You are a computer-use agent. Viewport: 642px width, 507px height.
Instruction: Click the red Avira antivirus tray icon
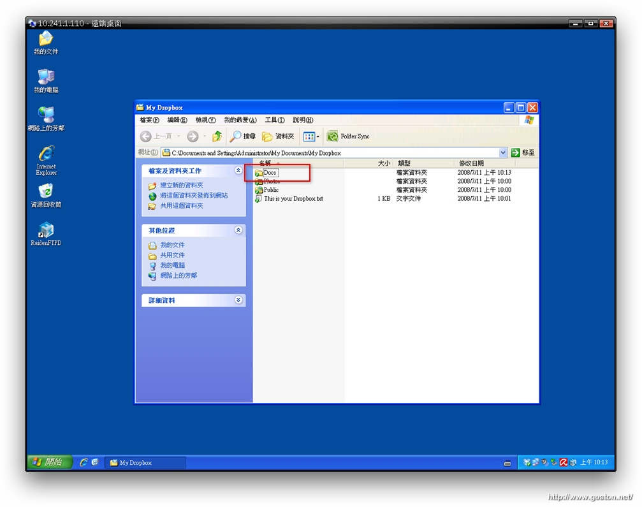click(x=564, y=462)
